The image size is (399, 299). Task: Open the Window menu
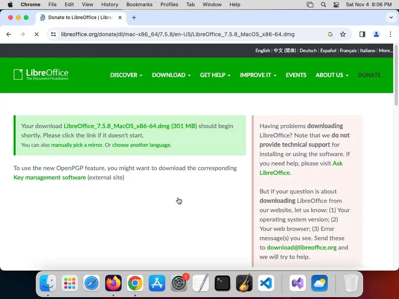pyautogui.click(x=212, y=5)
